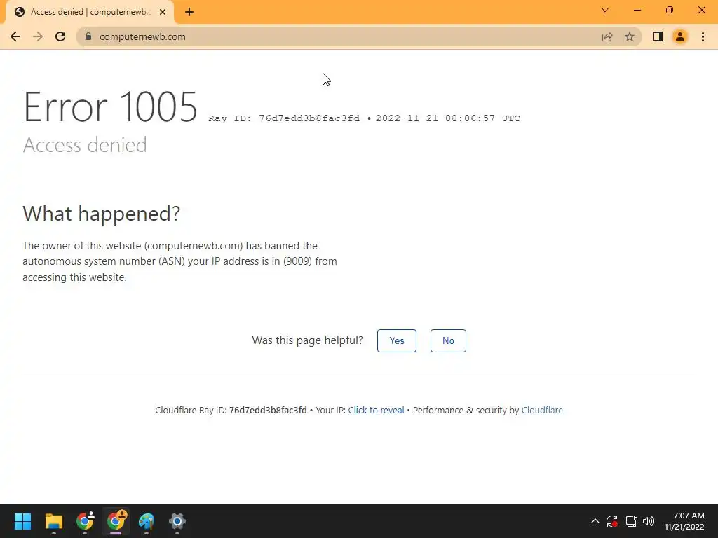This screenshot has width=718, height=538.
Task: Click the Ray ID 76d7edd3b8fac3fd text at top
Action: click(x=284, y=118)
